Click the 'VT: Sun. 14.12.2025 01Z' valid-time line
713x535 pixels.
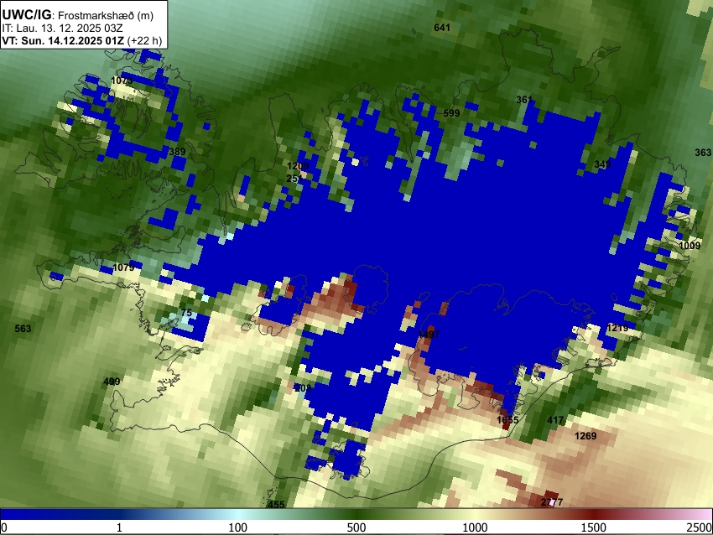63,40
